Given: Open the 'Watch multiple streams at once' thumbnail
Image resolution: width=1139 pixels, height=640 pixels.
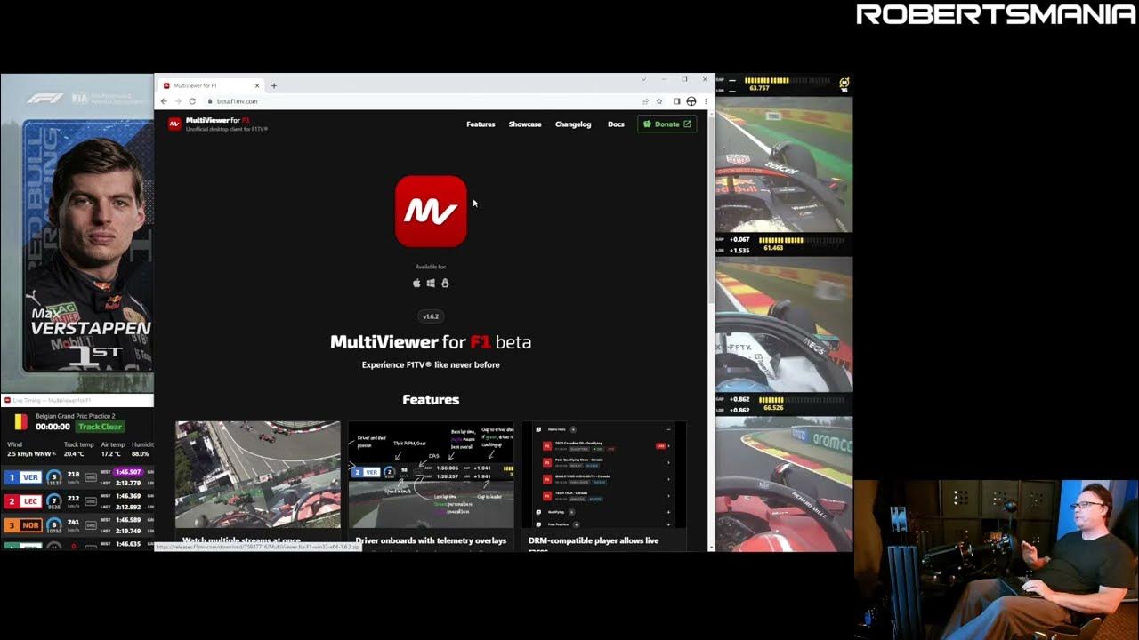Looking at the screenshot, I should pyautogui.click(x=258, y=475).
